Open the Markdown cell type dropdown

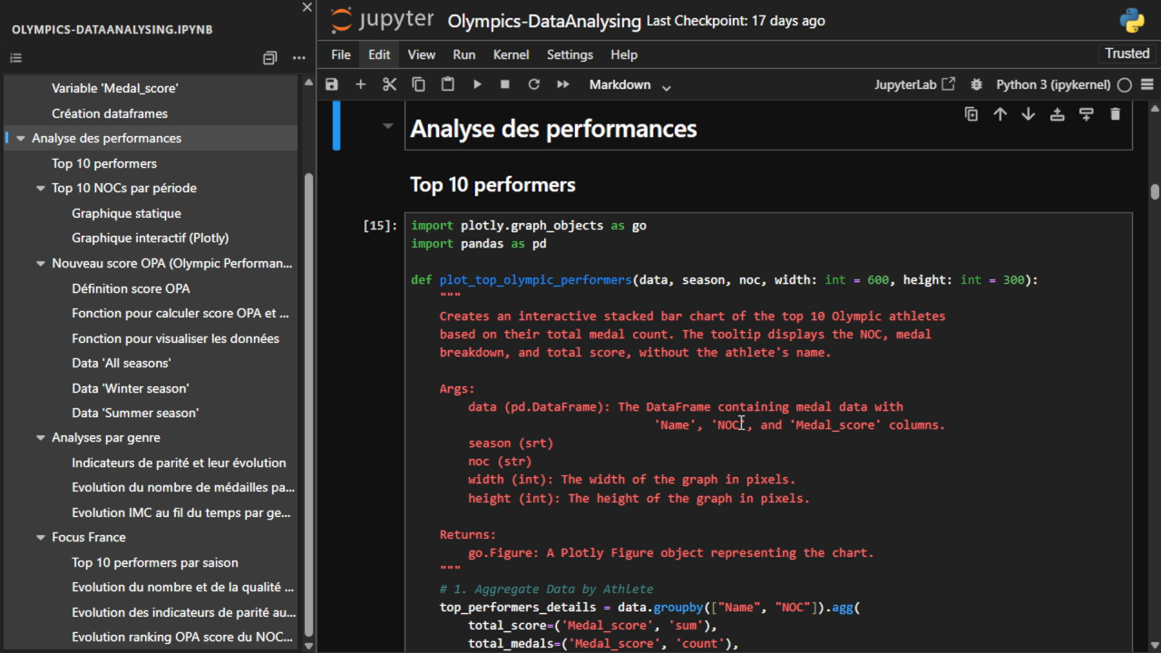pyautogui.click(x=629, y=84)
